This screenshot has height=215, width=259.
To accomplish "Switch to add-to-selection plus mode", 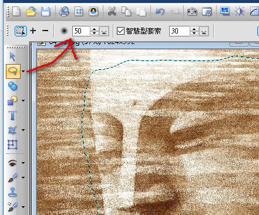I will click(33, 31).
